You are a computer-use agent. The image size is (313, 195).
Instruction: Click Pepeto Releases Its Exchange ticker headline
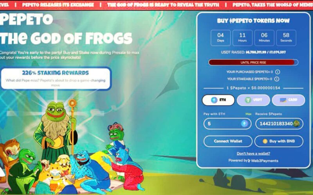[x=58, y=5]
